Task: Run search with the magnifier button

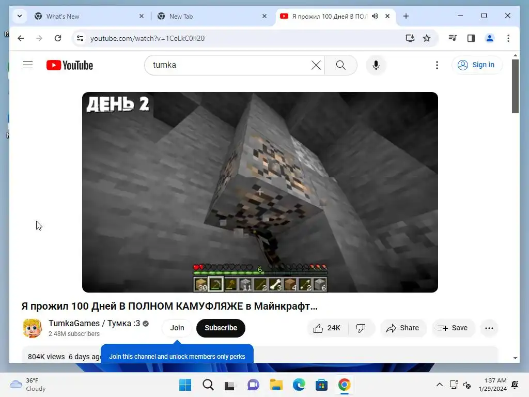Action: coord(341,65)
